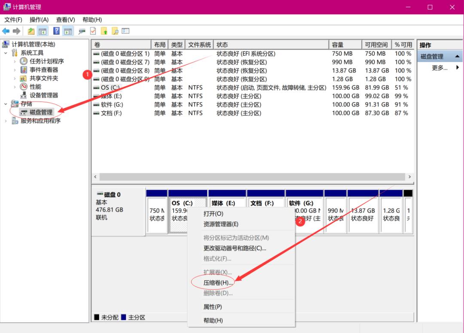Click the horizontal scrollbar of volume list
The width and height of the screenshot is (464, 333).
point(252,177)
